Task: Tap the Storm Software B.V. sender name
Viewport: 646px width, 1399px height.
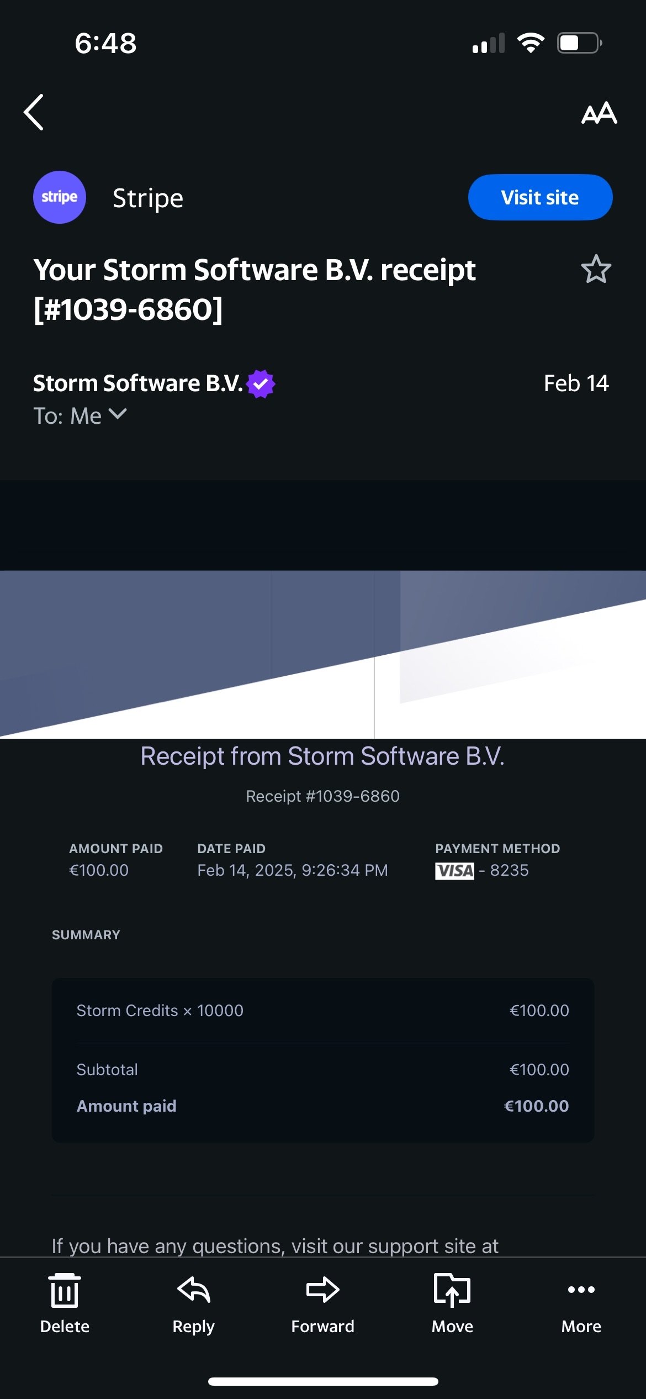Action: tap(138, 383)
